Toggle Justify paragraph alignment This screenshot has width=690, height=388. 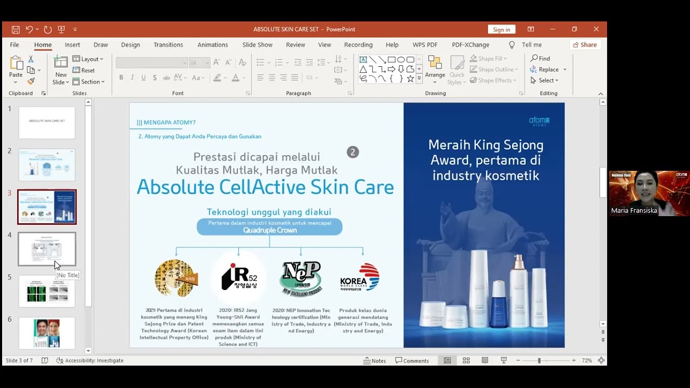294,78
